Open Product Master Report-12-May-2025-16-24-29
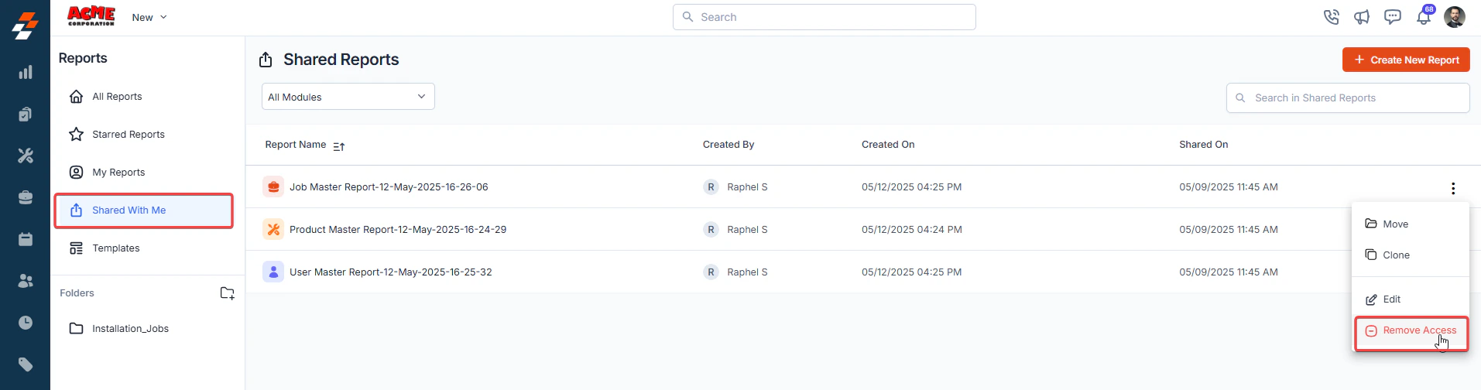The image size is (1481, 390). tap(398, 230)
